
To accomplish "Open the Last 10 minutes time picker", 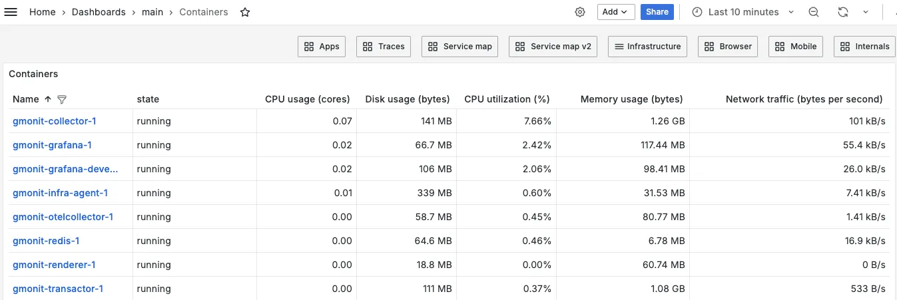I will tap(743, 12).
